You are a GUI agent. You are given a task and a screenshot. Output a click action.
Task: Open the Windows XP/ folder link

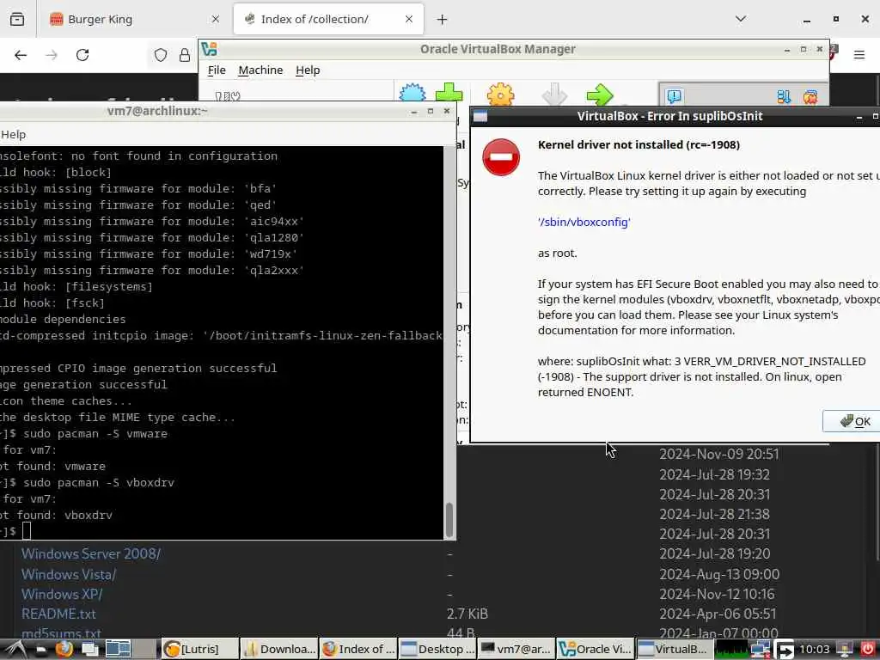[x=62, y=595]
